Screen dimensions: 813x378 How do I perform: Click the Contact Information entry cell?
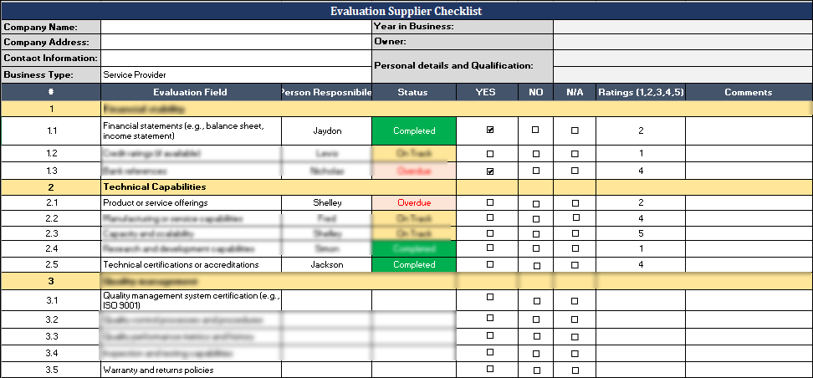[x=236, y=58]
